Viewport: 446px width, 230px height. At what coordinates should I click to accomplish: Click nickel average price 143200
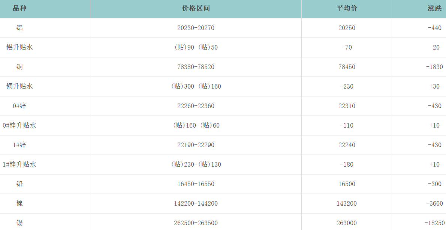(346, 203)
